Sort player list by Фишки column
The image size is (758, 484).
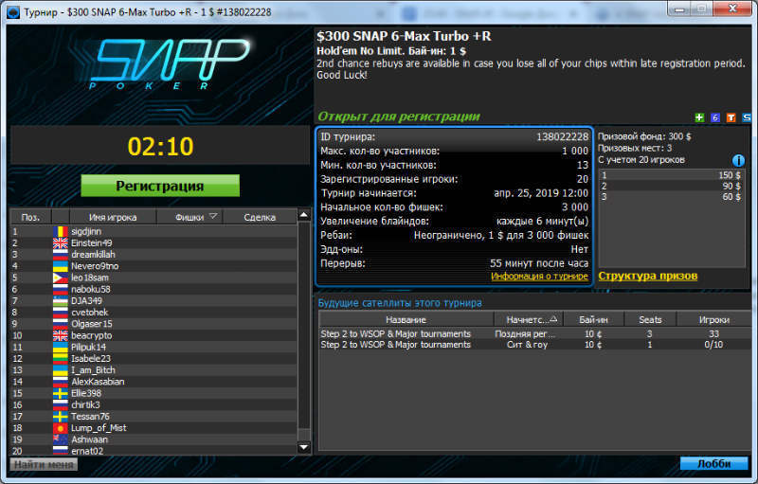(x=196, y=217)
